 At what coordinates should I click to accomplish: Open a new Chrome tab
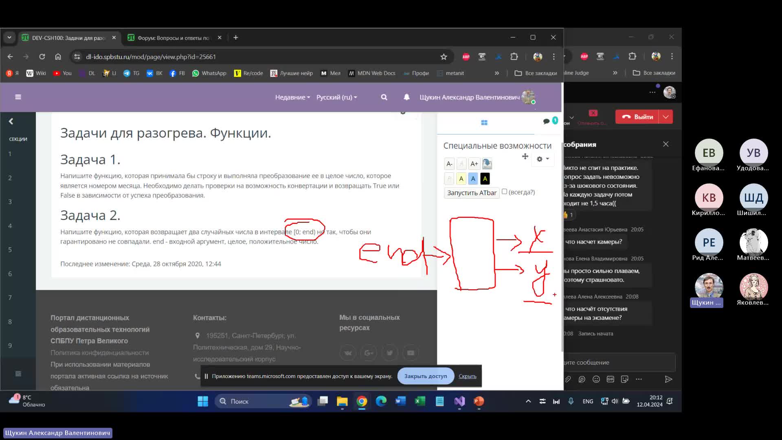point(235,37)
